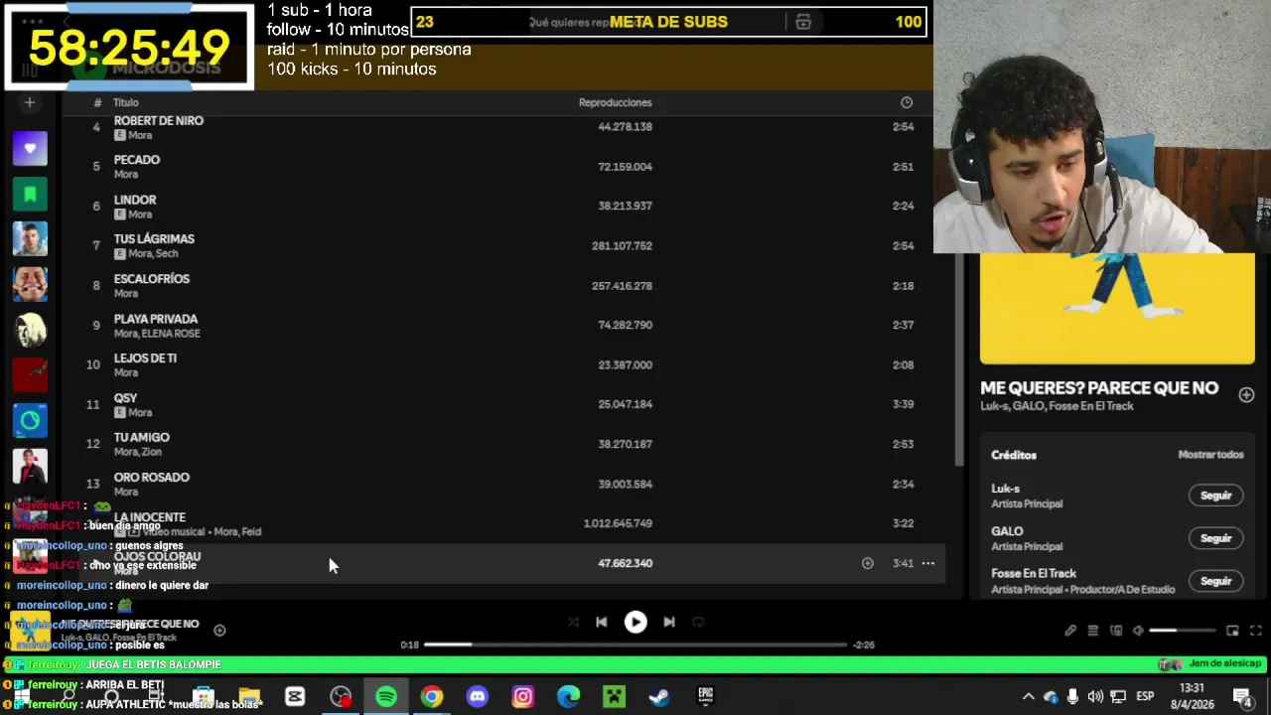Create new playlist with plus icon
1271x715 pixels.
coord(30,102)
